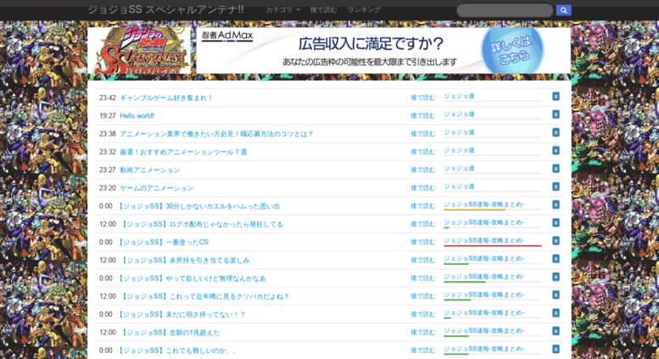Dismiss the 念願の1兆超えた row with X
This screenshot has height=359, width=659.
556,332
